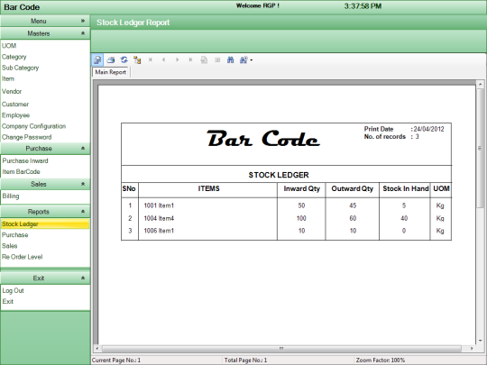Screen dimensions: 487x365
Task: Click the Print Report printer icon
Action: coord(111,59)
